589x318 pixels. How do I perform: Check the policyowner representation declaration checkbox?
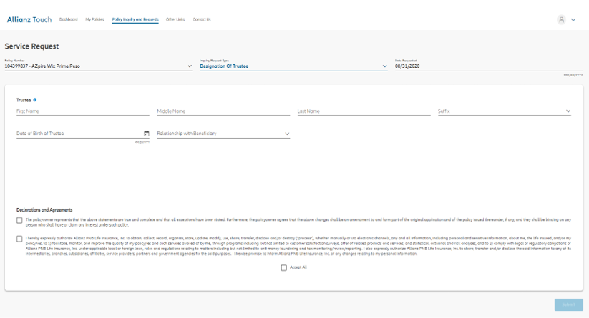(x=19, y=220)
